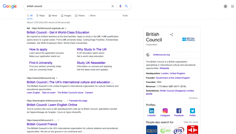Click inside the search input field
This screenshot has width=236, height=134.
pos(68,6)
